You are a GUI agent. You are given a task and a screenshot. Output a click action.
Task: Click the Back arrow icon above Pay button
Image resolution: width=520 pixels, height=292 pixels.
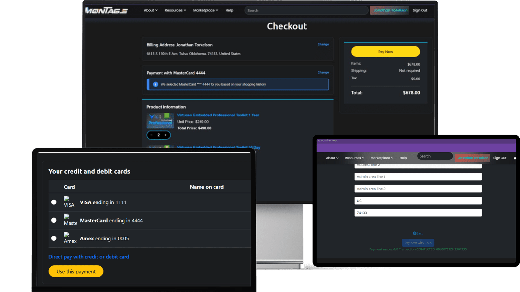tap(414, 233)
